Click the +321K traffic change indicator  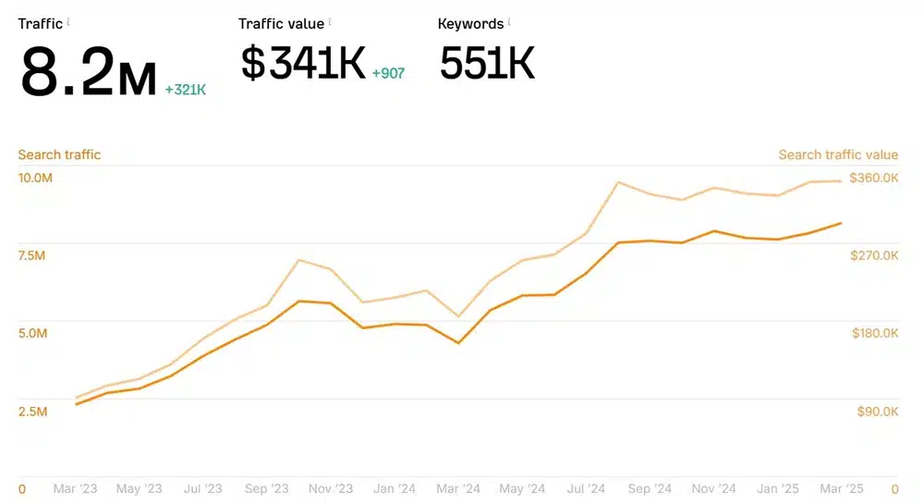[185, 90]
